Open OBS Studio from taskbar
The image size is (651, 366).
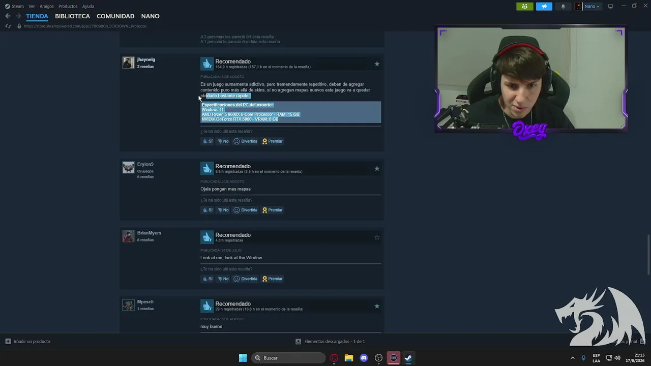click(x=378, y=358)
